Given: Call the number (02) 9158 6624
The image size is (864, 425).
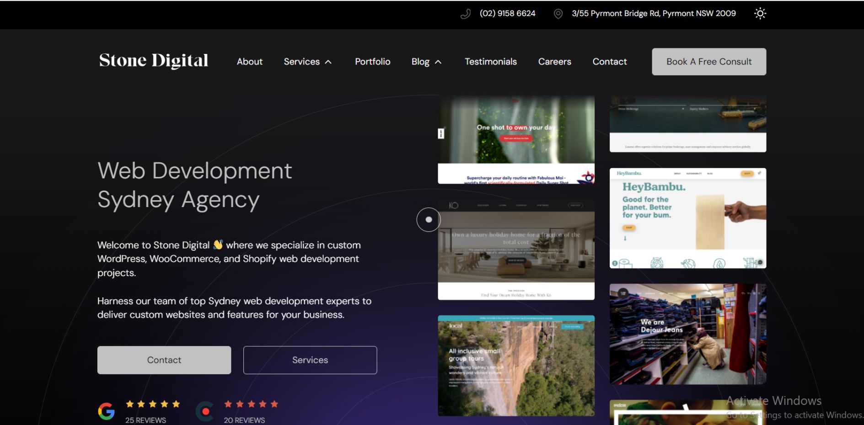Looking at the screenshot, I should (x=507, y=14).
